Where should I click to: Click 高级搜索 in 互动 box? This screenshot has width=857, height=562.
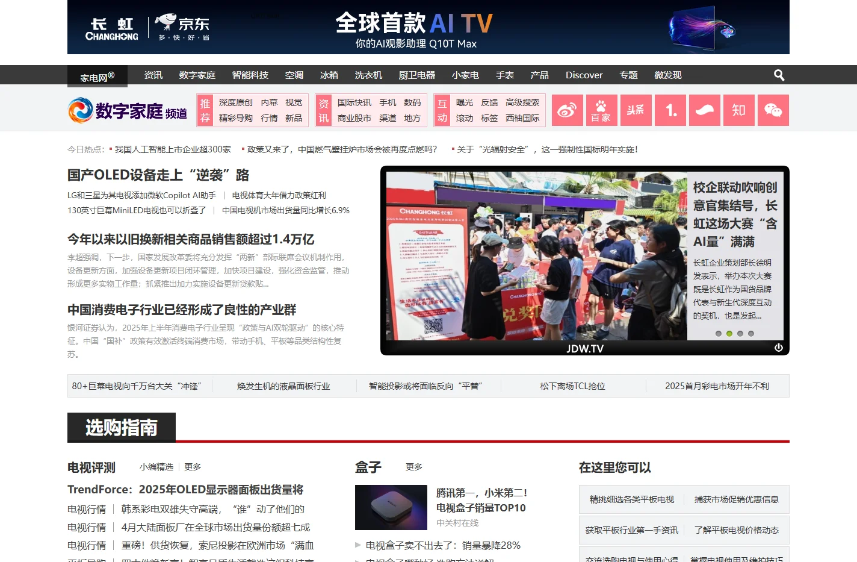tap(522, 102)
